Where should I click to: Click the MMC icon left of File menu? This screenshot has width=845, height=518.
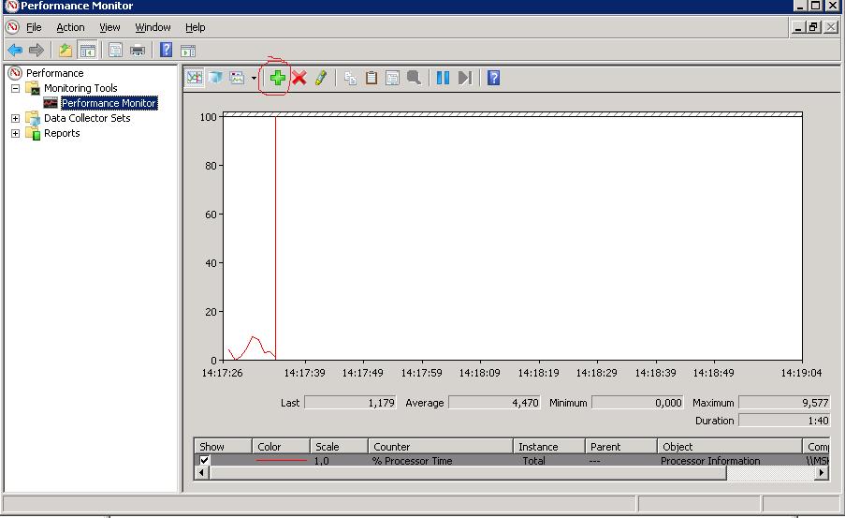12,27
